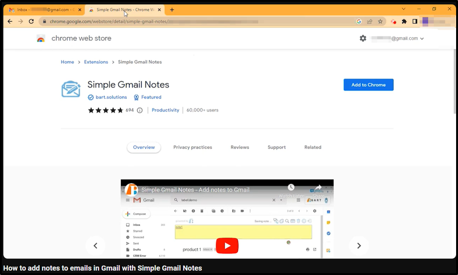The width and height of the screenshot is (458, 275).
Task: Switch to the Gmail Inbox browser tab
Action: [45, 9]
